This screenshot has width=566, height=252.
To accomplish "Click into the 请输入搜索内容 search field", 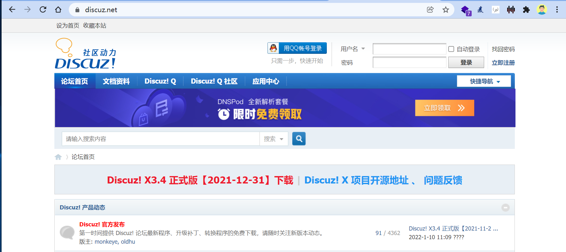I will coord(161,139).
